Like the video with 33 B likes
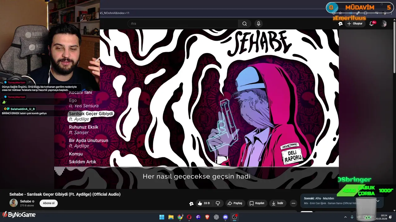Screen dimensions: 396x222 coord(204,203)
